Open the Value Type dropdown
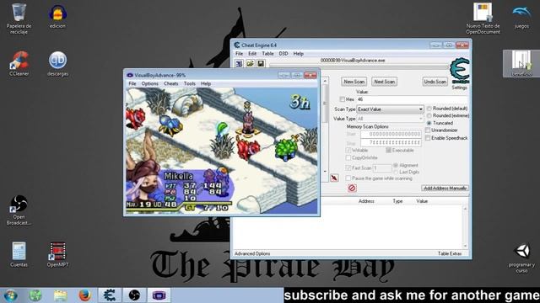The width and height of the screenshot is (540, 303). pos(390,119)
